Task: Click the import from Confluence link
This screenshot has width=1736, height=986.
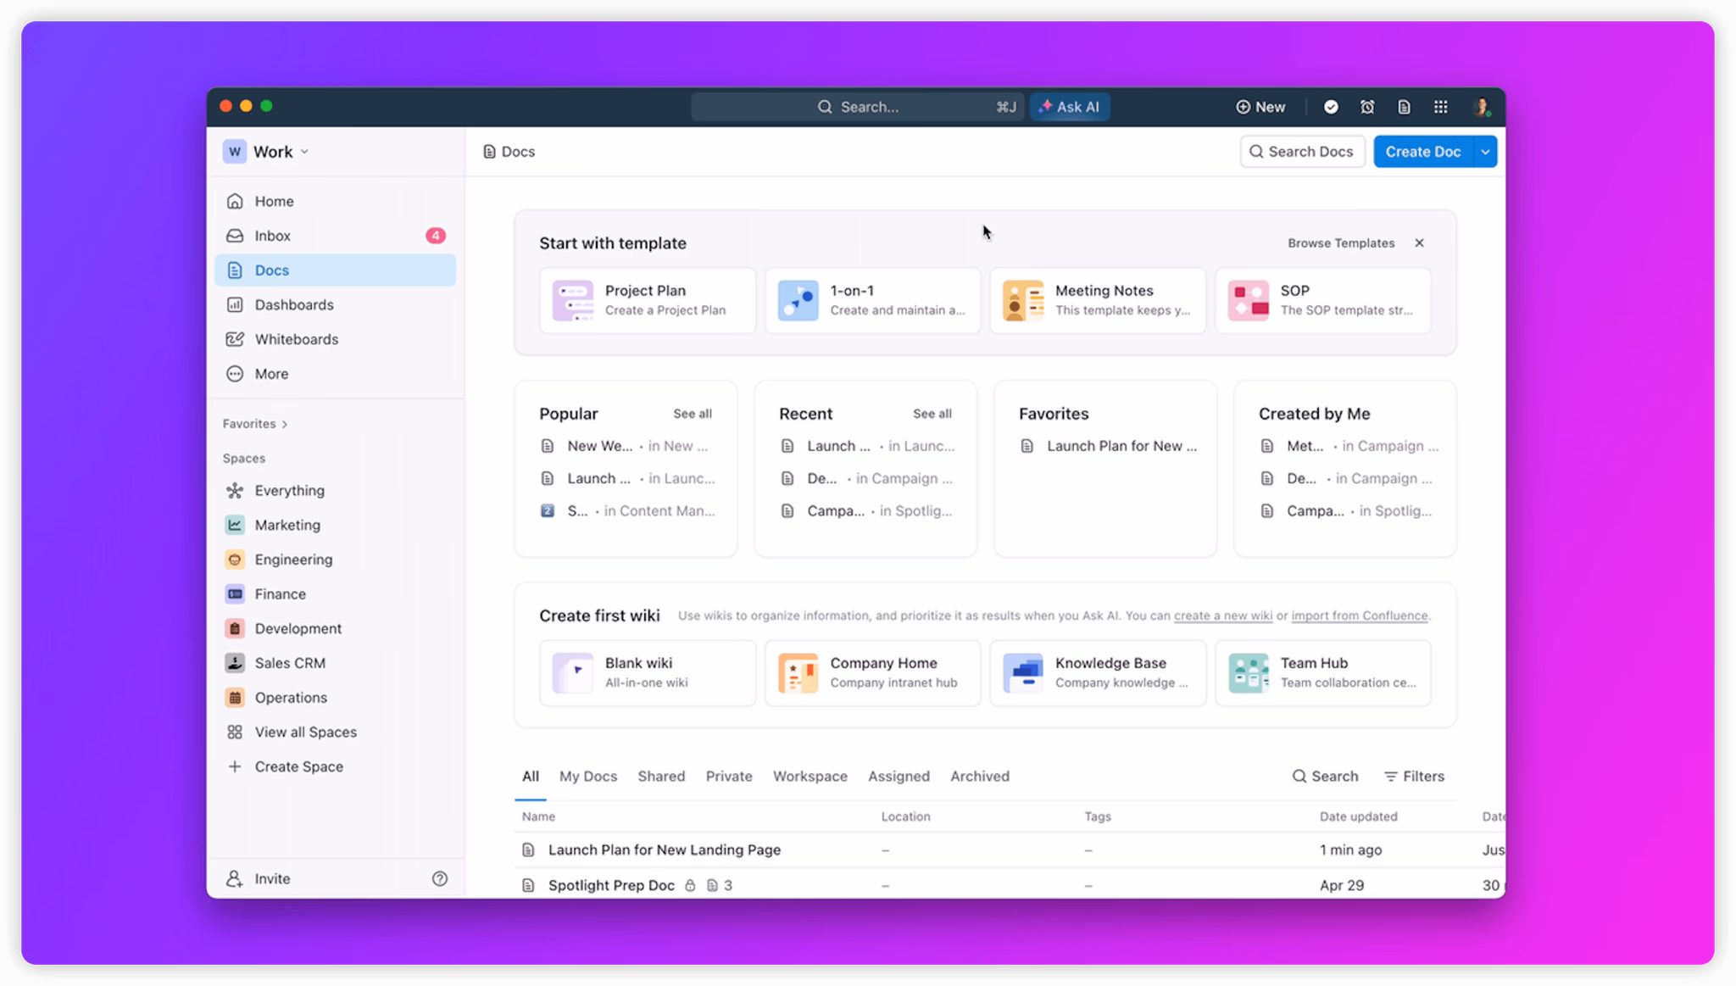Action: [1360, 616]
